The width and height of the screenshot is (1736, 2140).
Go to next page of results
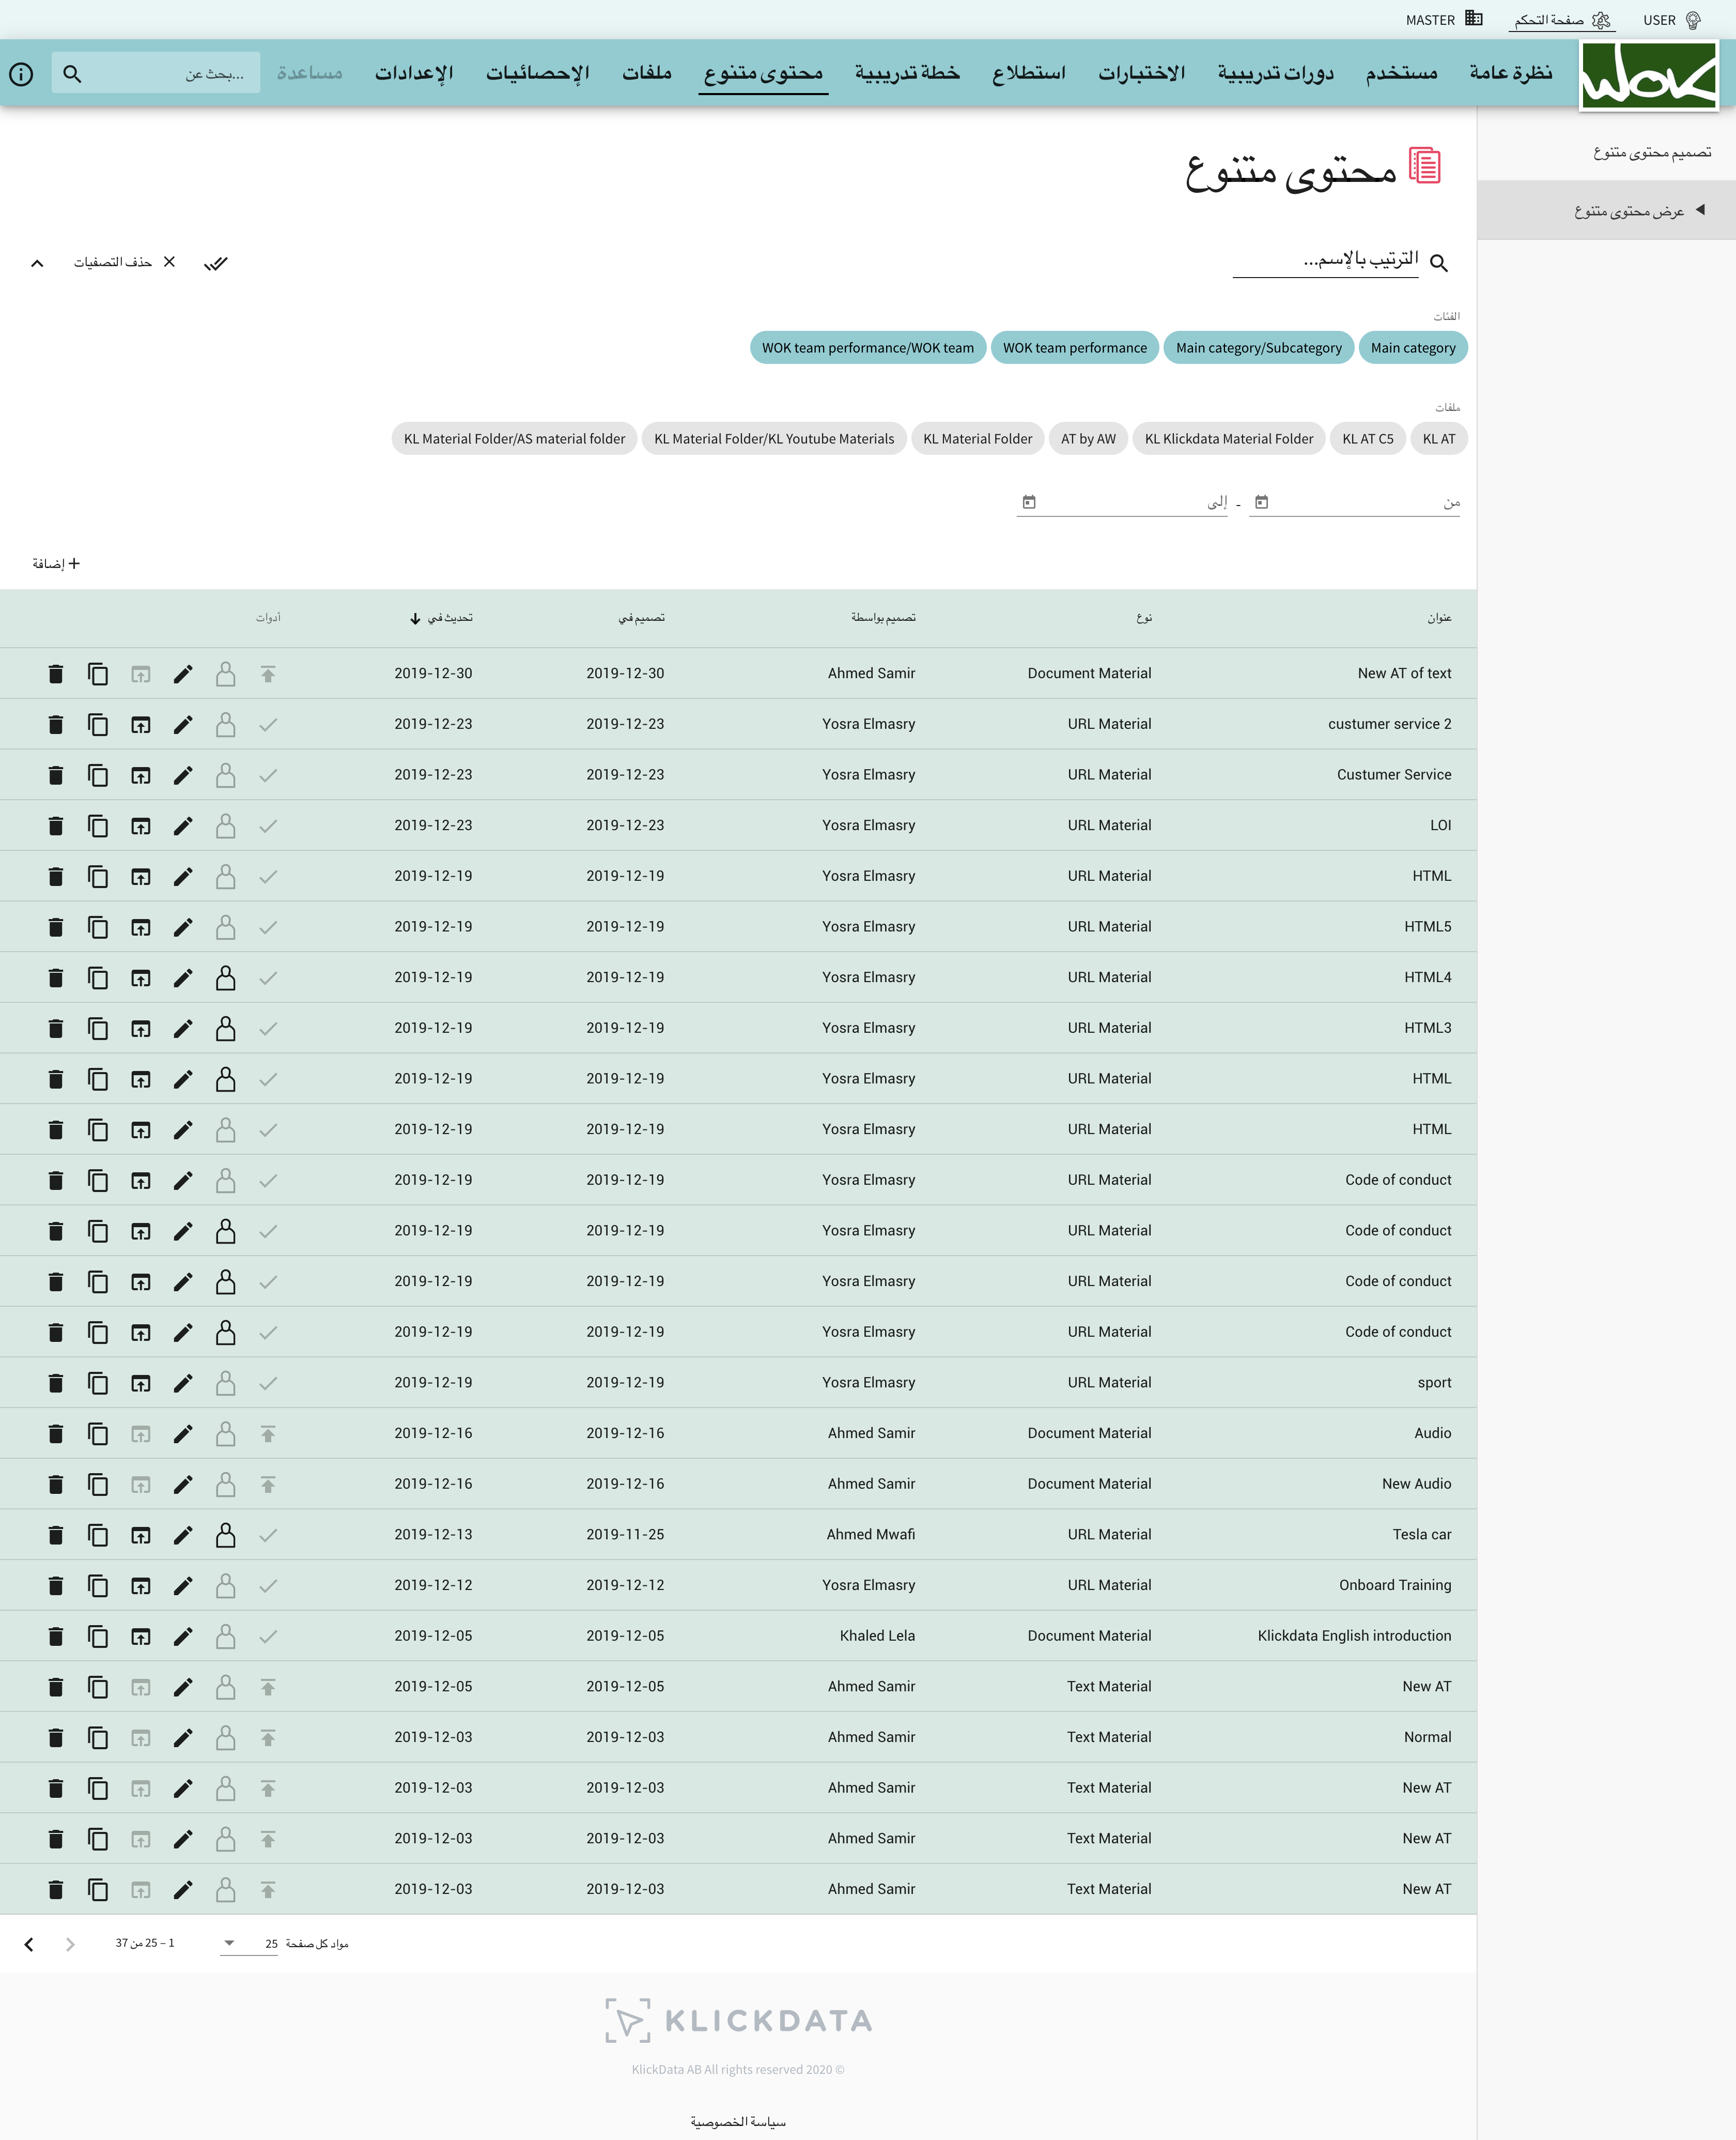pos(29,1944)
